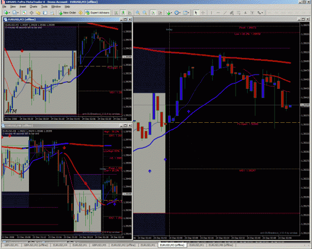Select the EURUSD,M3 (offline) tab
312x249 pixels.
click(x=172, y=245)
